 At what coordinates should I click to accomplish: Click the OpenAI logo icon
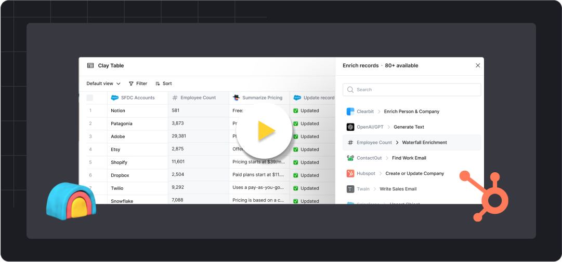pyautogui.click(x=350, y=127)
